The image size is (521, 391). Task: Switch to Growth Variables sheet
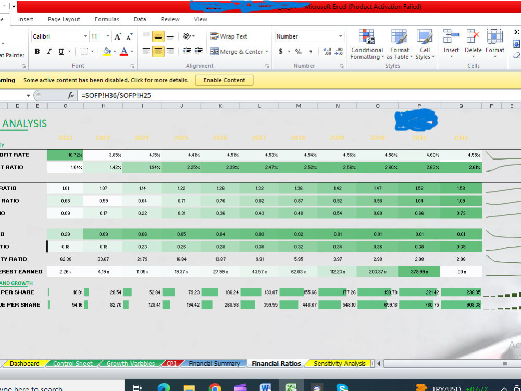pyautogui.click(x=131, y=363)
